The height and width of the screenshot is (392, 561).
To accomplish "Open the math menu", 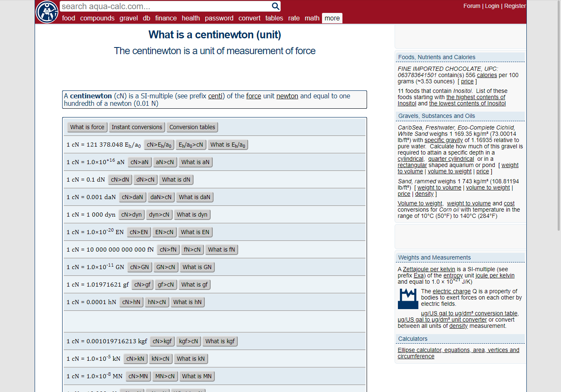I will pyautogui.click(x=312, y=18).
